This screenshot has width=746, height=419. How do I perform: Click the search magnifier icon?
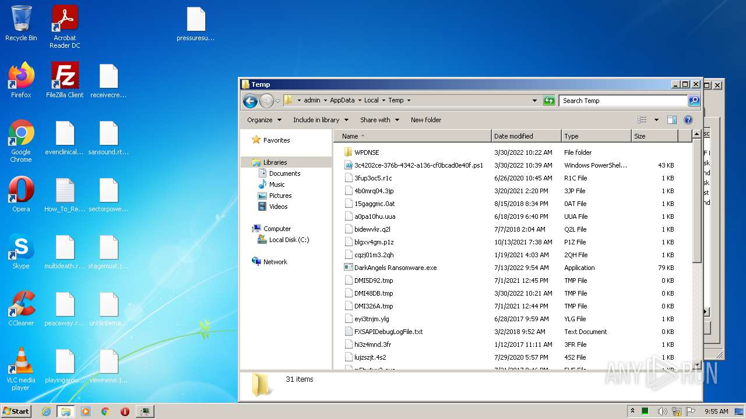[694, 101]
